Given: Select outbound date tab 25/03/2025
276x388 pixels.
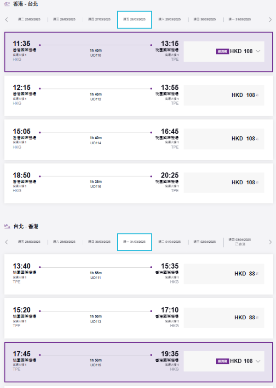Looking at the screenshot, I should [29, 20].
